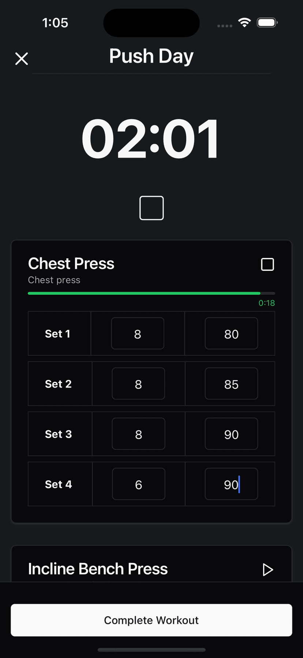Tap the Set 4 row label

click(x=59, y=484)
